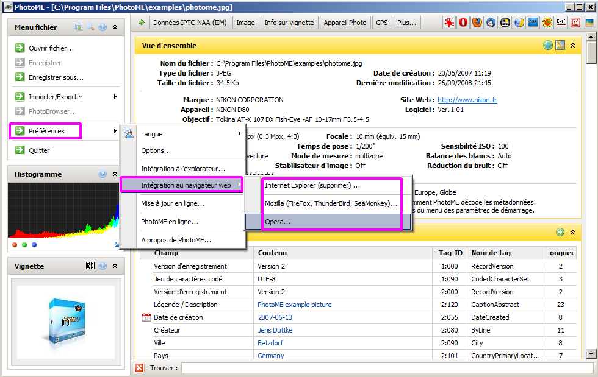Click the blue pse toolbar icon
The height and width of the screenshot is (377, 598).
coord(533,23)
